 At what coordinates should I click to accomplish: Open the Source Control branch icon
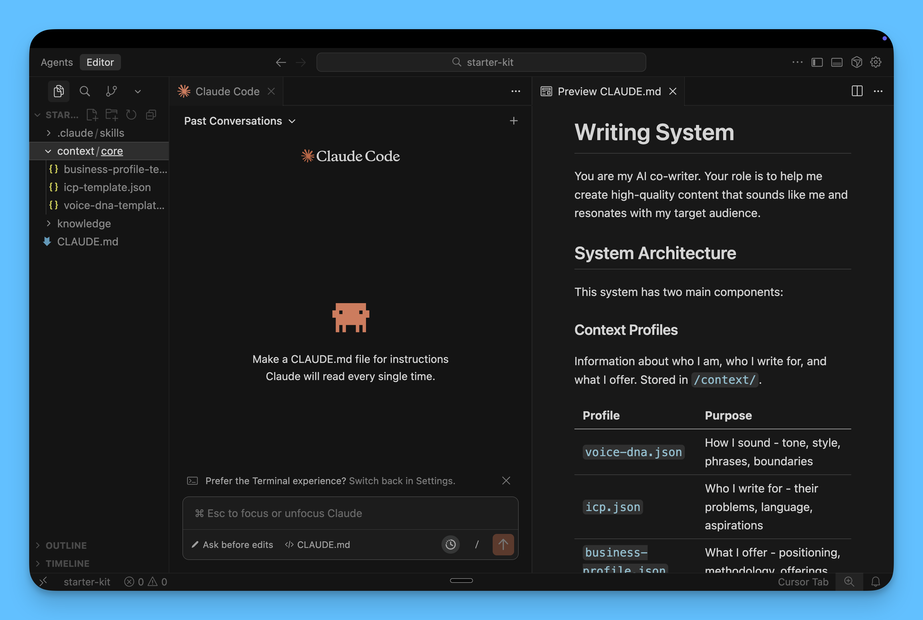(112, 91)
